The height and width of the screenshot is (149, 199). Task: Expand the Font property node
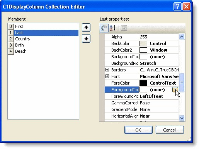pos(107,76)
